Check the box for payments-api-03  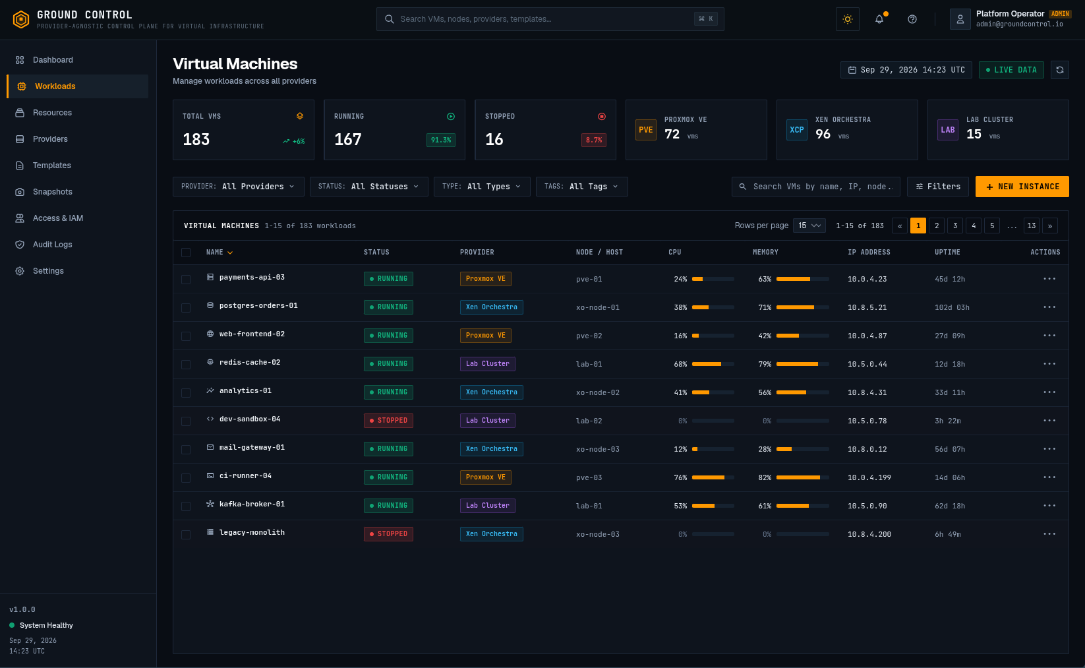click(x=186, y=280)
